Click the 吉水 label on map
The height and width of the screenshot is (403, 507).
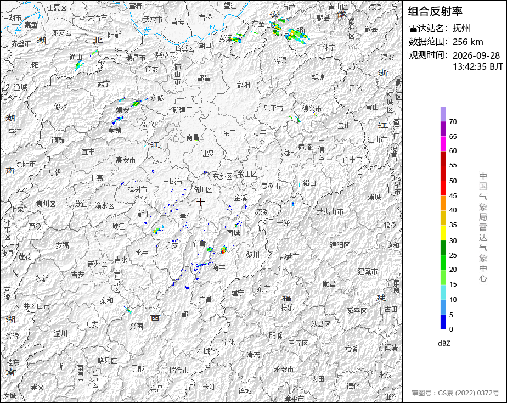tap(121, 260)
